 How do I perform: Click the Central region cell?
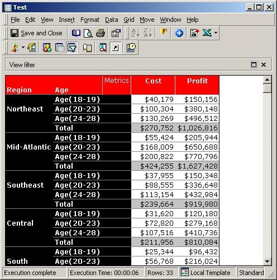pos(29,228)
